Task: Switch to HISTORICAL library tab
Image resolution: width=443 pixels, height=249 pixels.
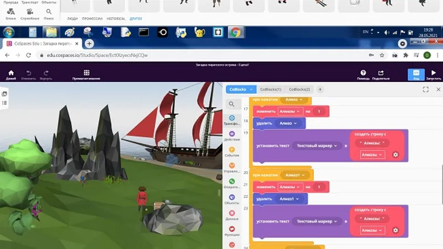Action: click(x=116, y=19)
